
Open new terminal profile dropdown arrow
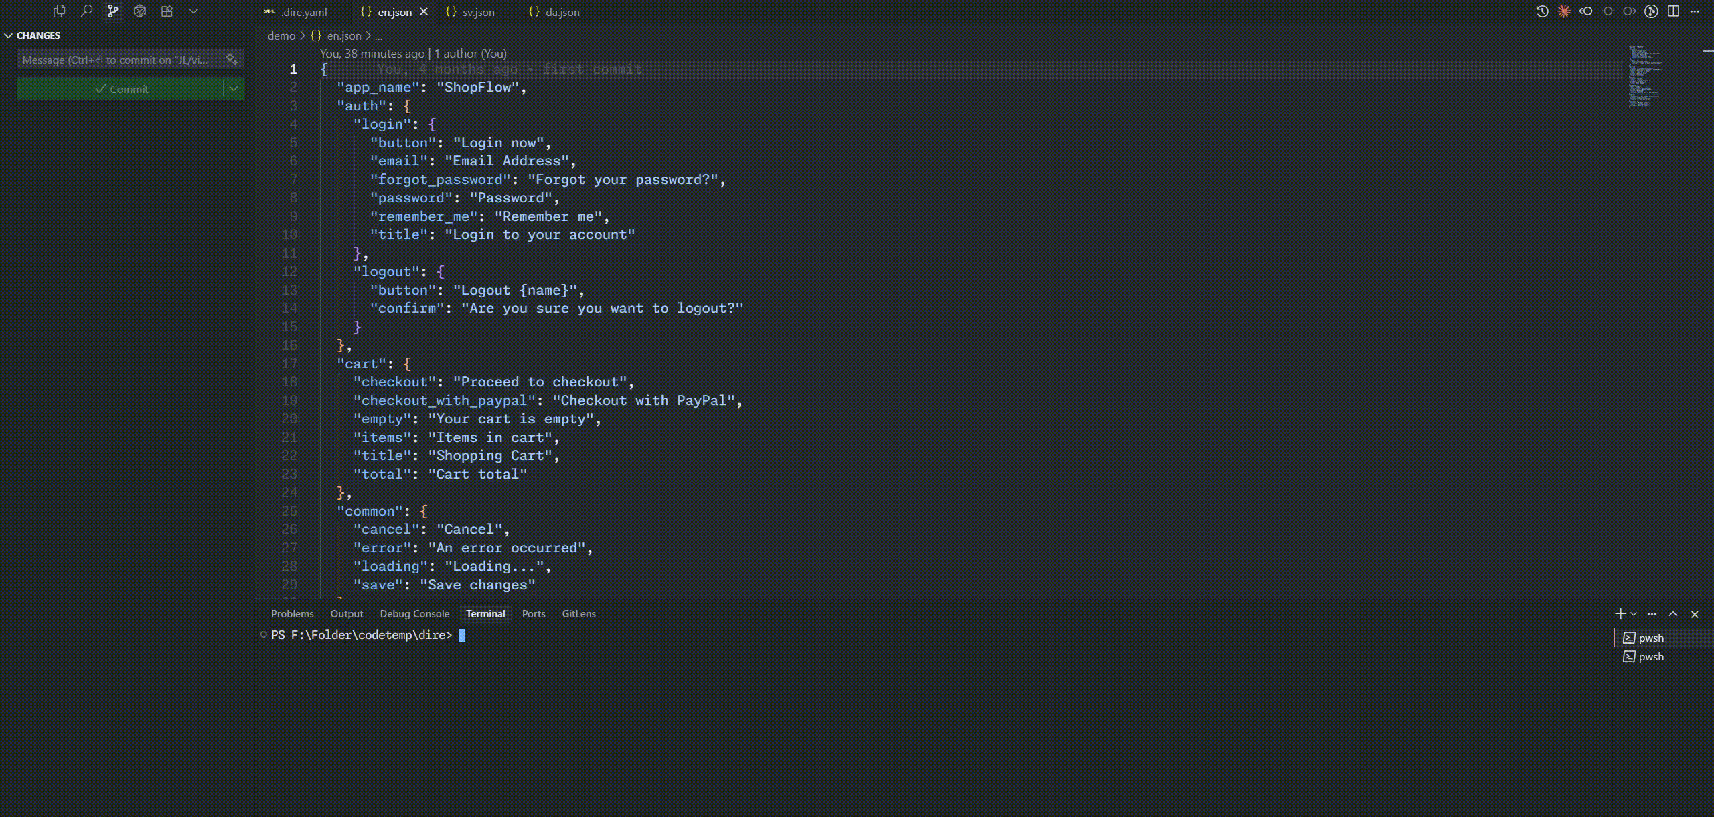1634,614
